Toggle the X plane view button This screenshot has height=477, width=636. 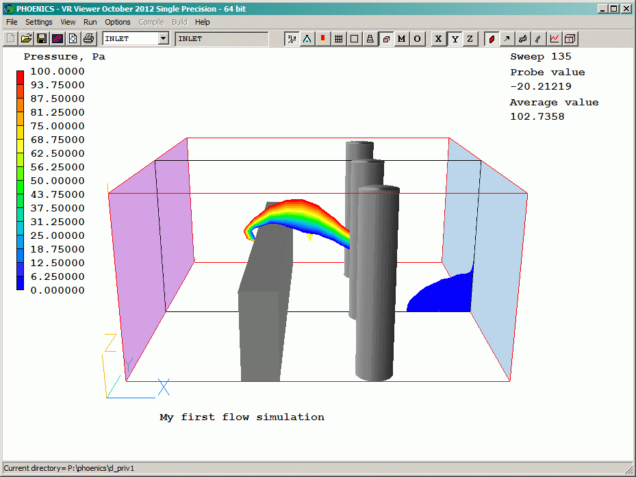point(438,39)
